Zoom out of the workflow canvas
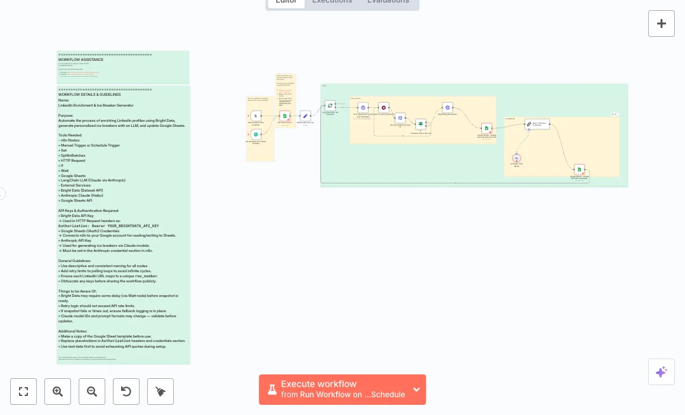 pos(92,392)
